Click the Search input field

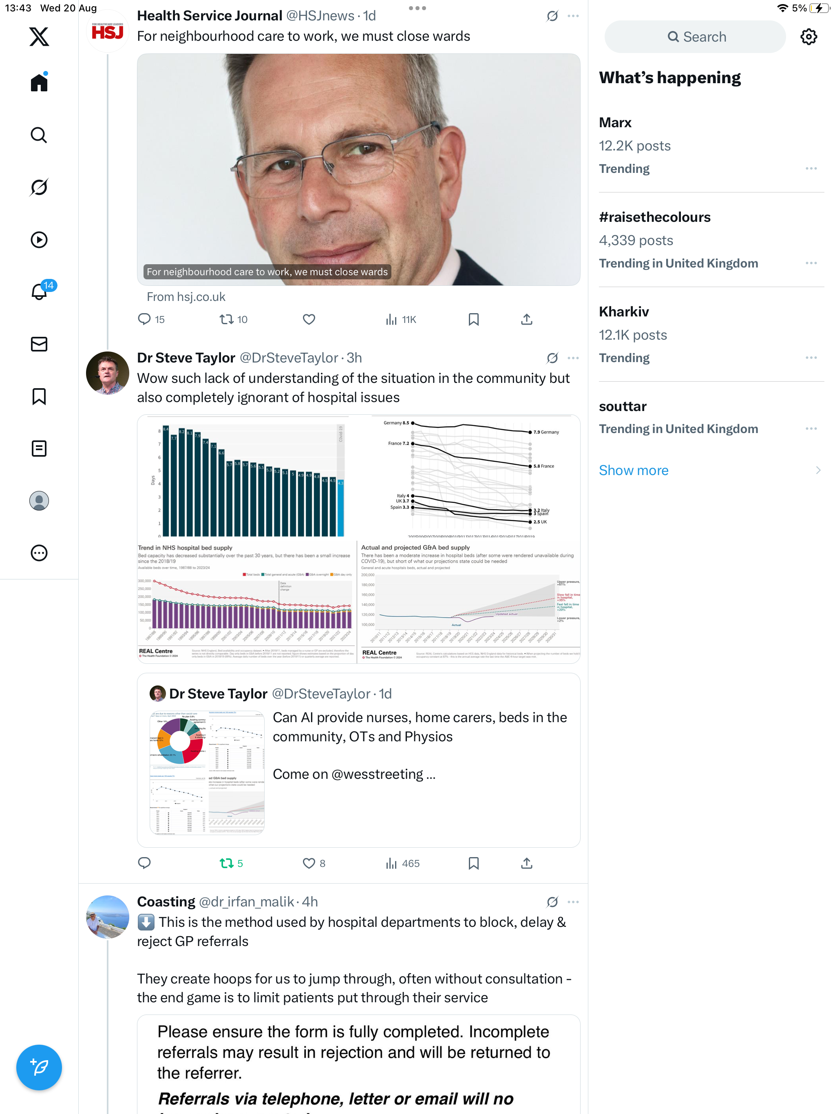695,37
